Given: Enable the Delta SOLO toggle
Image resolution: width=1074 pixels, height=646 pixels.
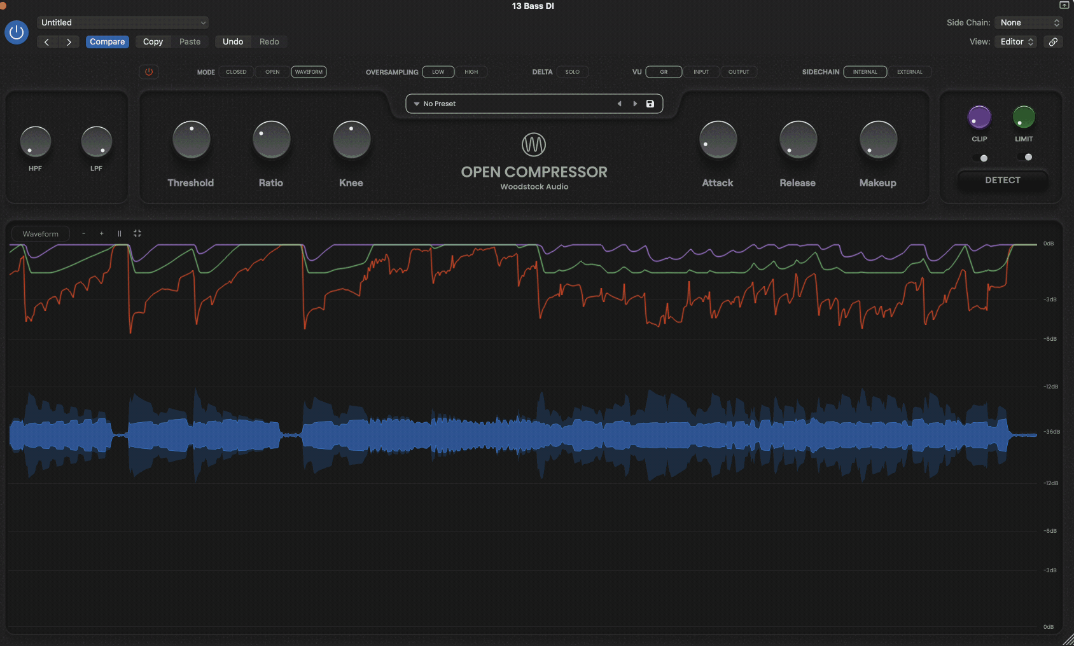Looking at the screenshot, I should point(572,72).
